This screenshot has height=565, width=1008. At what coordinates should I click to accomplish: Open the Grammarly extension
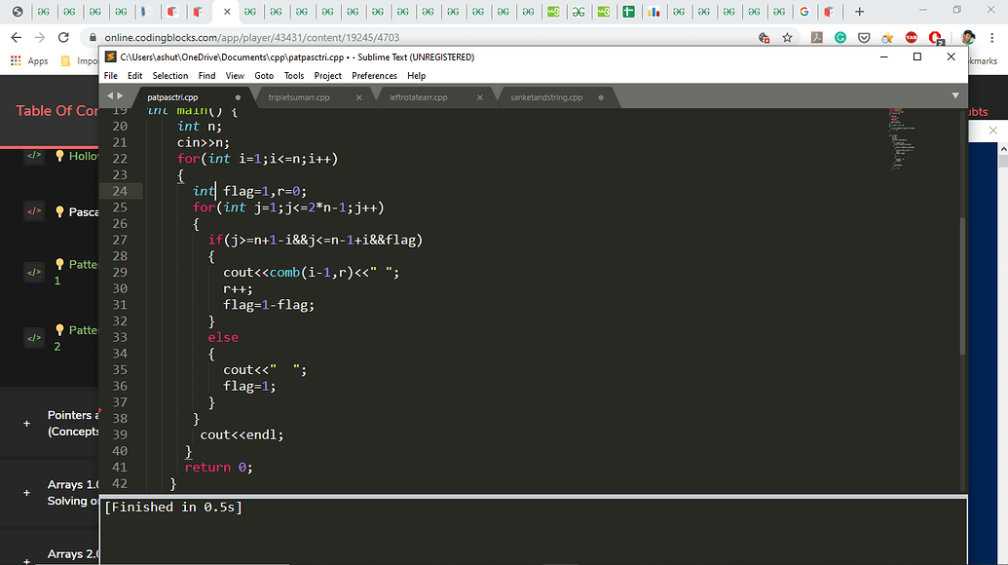[840, 37]
